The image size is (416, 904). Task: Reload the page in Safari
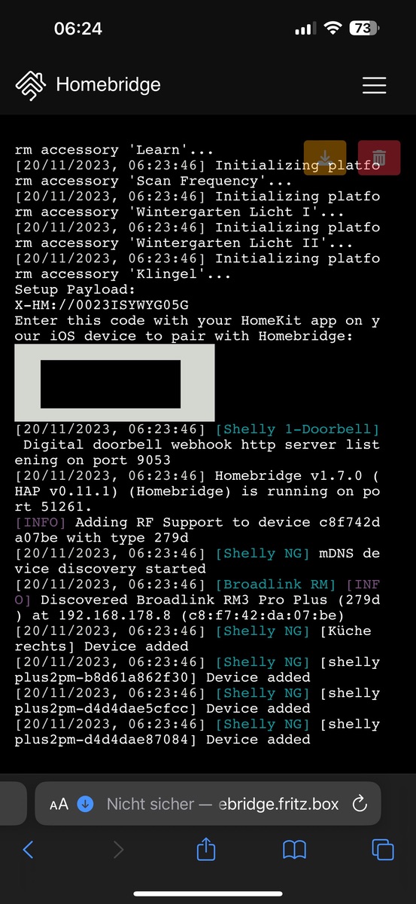coord(360,804)
